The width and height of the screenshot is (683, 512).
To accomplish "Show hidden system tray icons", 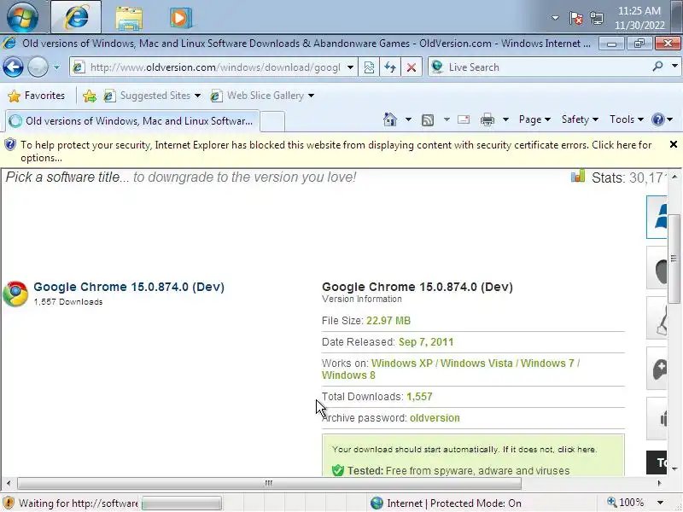I will coord(555,18).
